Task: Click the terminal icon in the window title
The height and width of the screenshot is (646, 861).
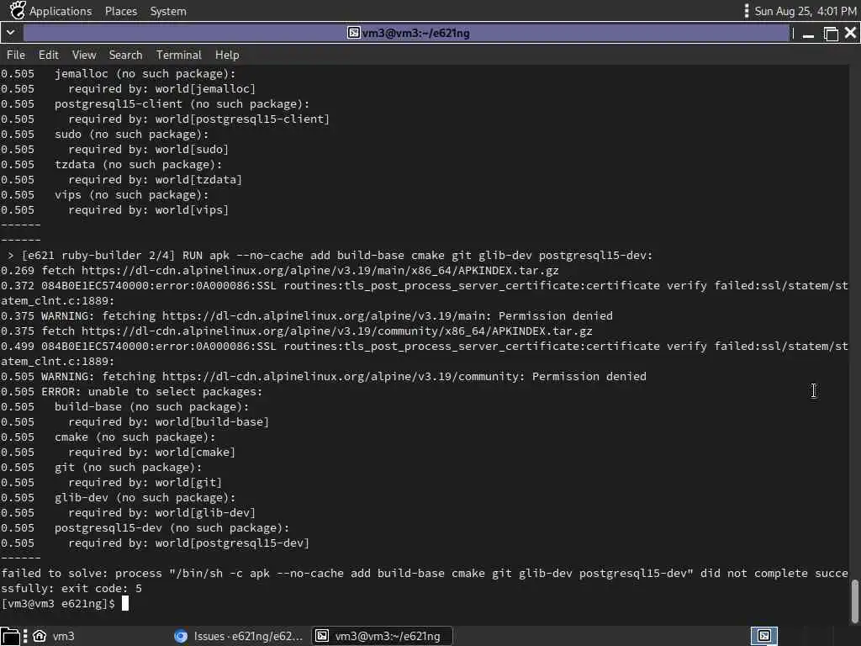Action: (x=354, y=33)
